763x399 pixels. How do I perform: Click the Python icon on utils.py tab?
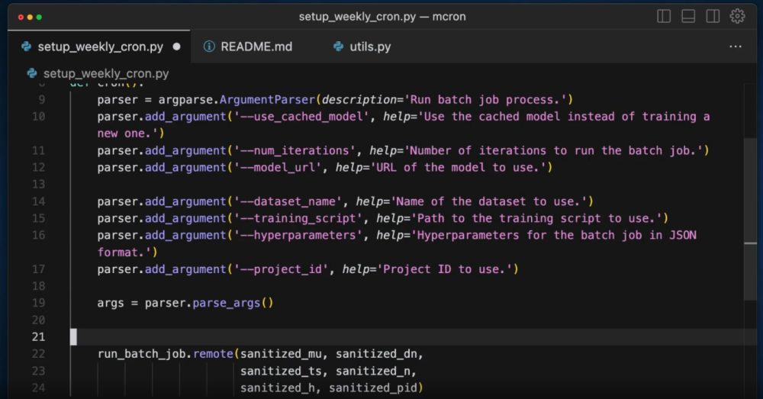click(338, 47)
